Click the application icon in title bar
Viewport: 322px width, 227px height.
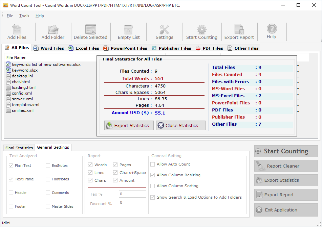click(6, 5)
